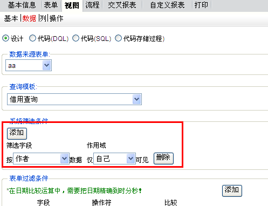Screen dimensions: 268x206
Task: Open the 基本信息 tab
Action: coord(22,5)
